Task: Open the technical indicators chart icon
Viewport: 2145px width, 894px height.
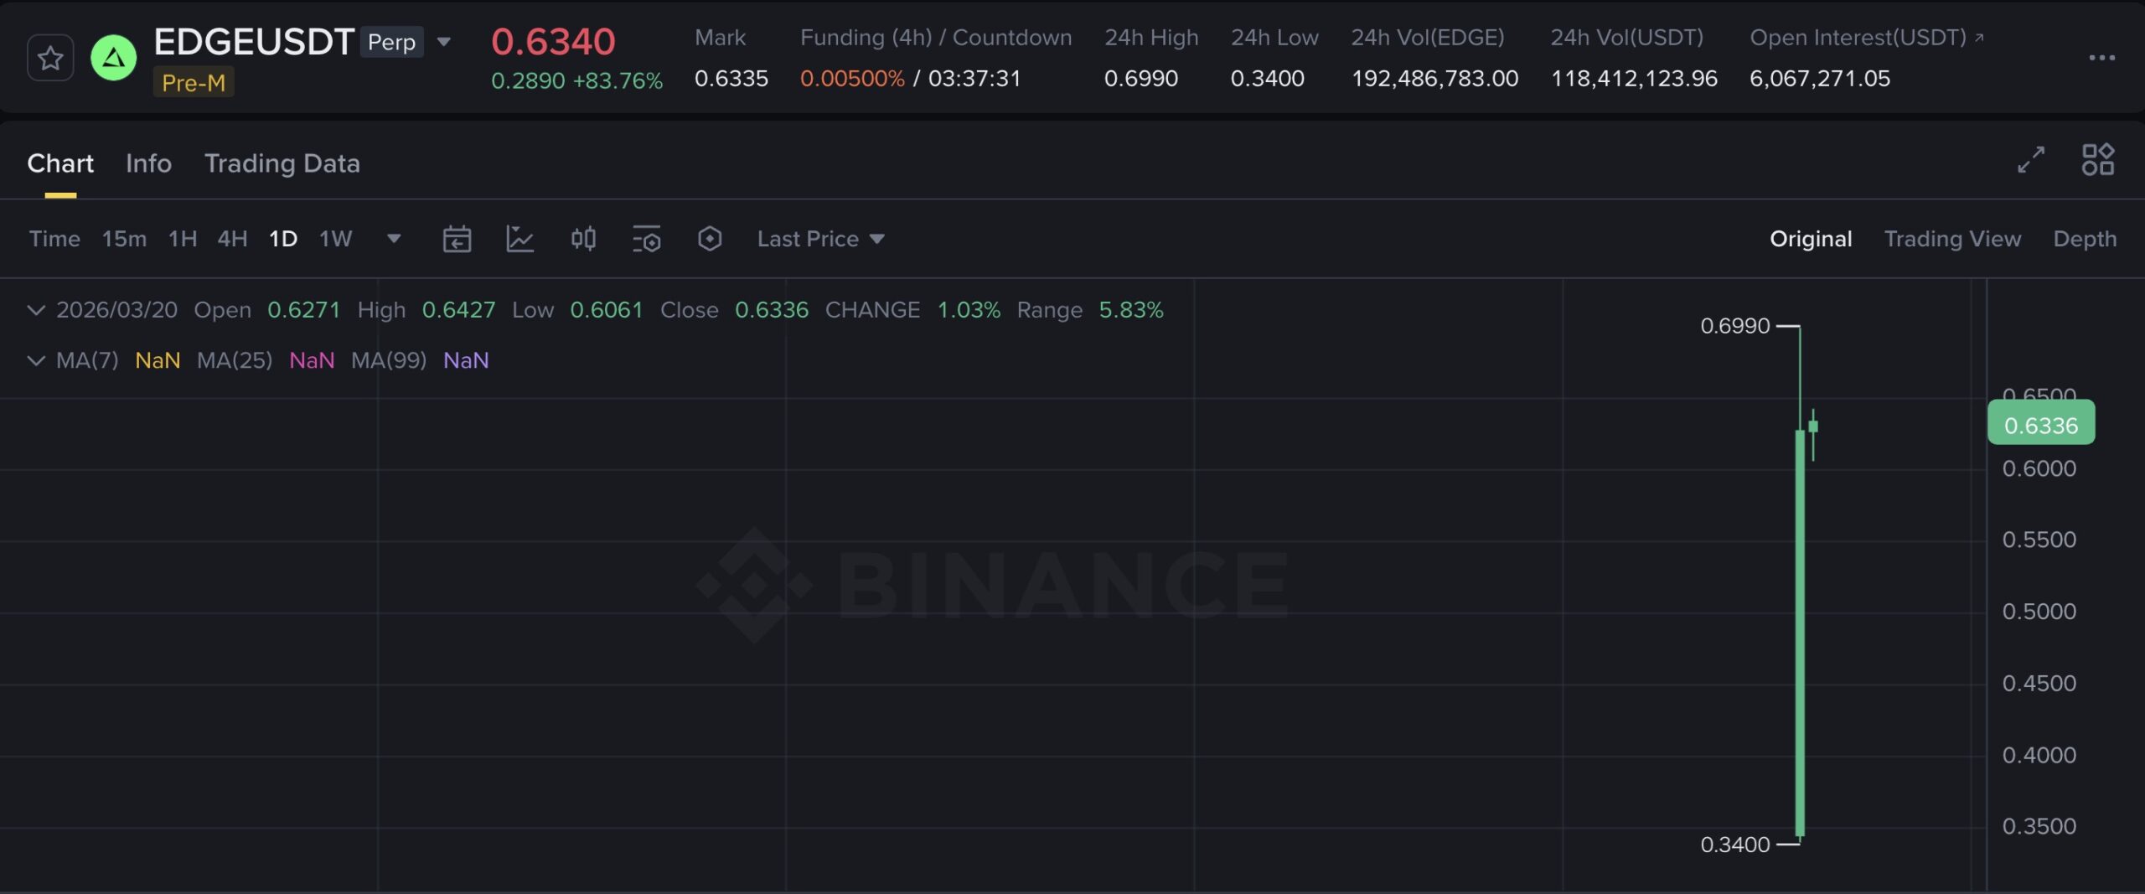Action: pyautogui.click(x=520, y=239)
